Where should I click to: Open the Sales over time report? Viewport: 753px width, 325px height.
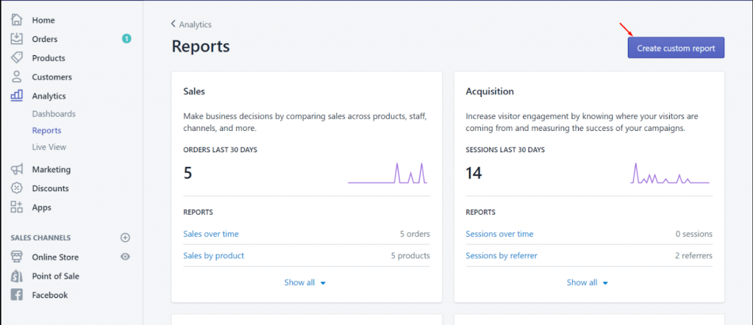click(x=211, y=234)
